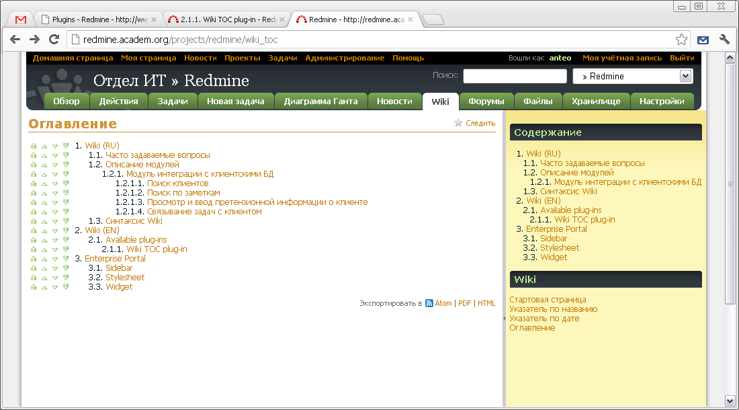This screenshot has width=739, height=410.
Task: Open the 'Обзор' project tab
Action: [67, 101]
